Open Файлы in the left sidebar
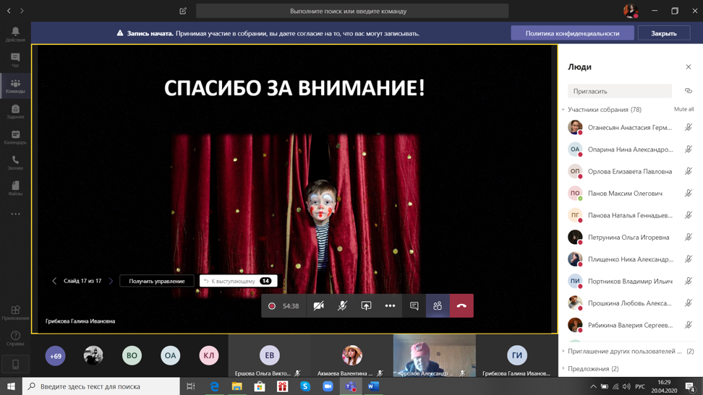 [15, 188]
